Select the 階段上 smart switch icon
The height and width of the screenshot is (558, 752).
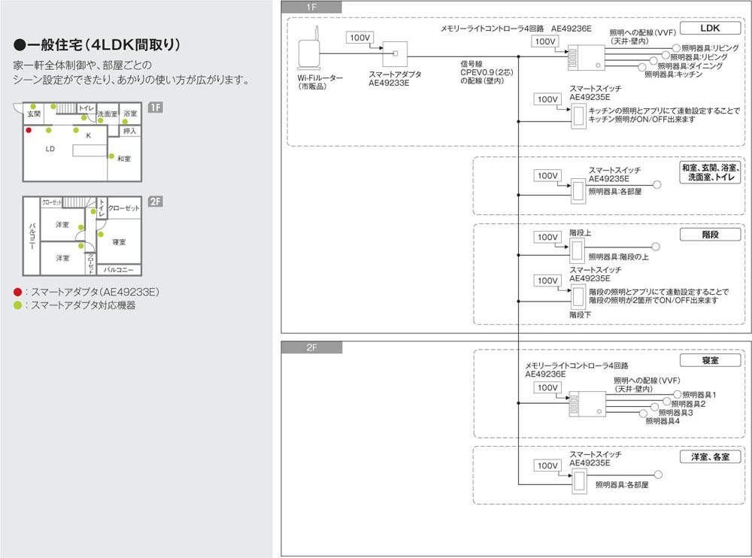click(x=577, y=250)
